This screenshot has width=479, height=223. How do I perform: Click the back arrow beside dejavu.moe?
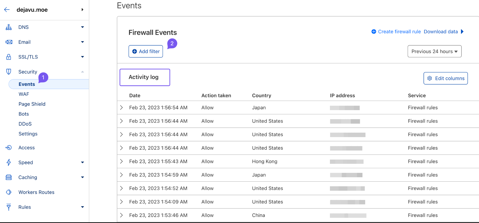7,10
